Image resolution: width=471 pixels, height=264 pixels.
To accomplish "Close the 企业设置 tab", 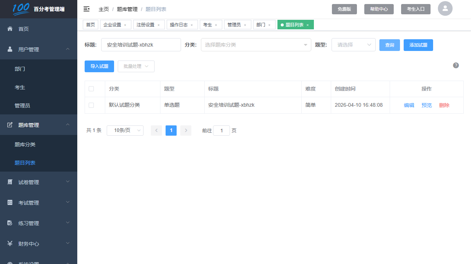I will click(125, 25).
